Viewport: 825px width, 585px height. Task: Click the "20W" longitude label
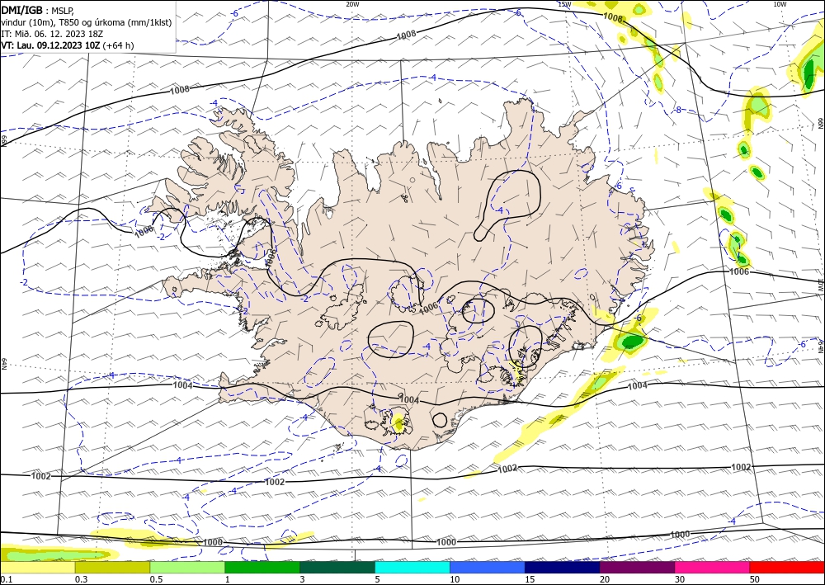pos(352,4)
